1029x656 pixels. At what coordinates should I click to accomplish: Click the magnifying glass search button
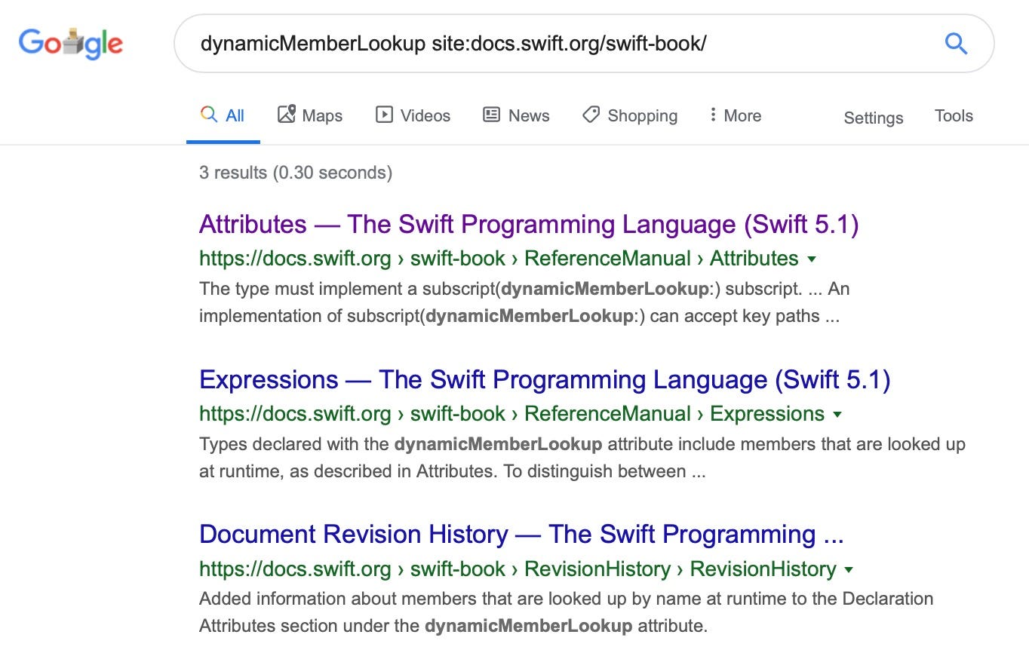coord(956,43)
